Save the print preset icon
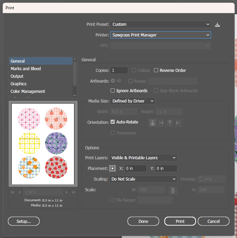237x238 pixels. [x=217, y=24]
